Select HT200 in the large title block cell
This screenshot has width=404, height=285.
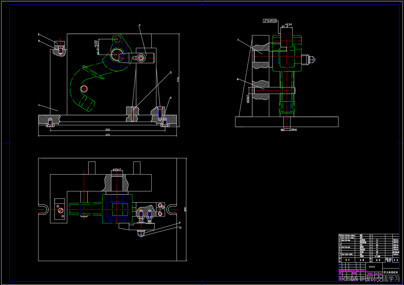coord(372,267)
